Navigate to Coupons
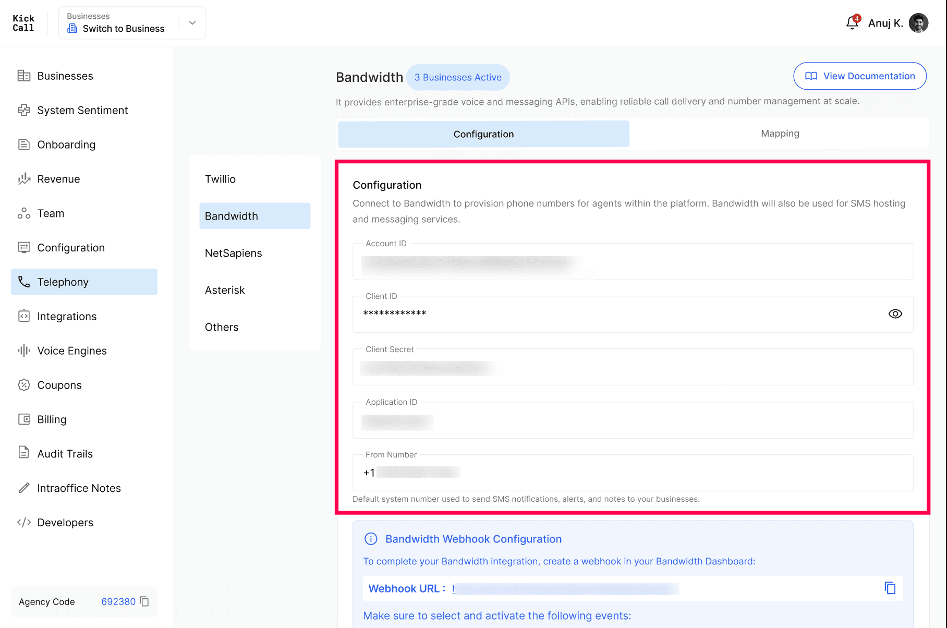947x628 pixels. coord(84,385)
